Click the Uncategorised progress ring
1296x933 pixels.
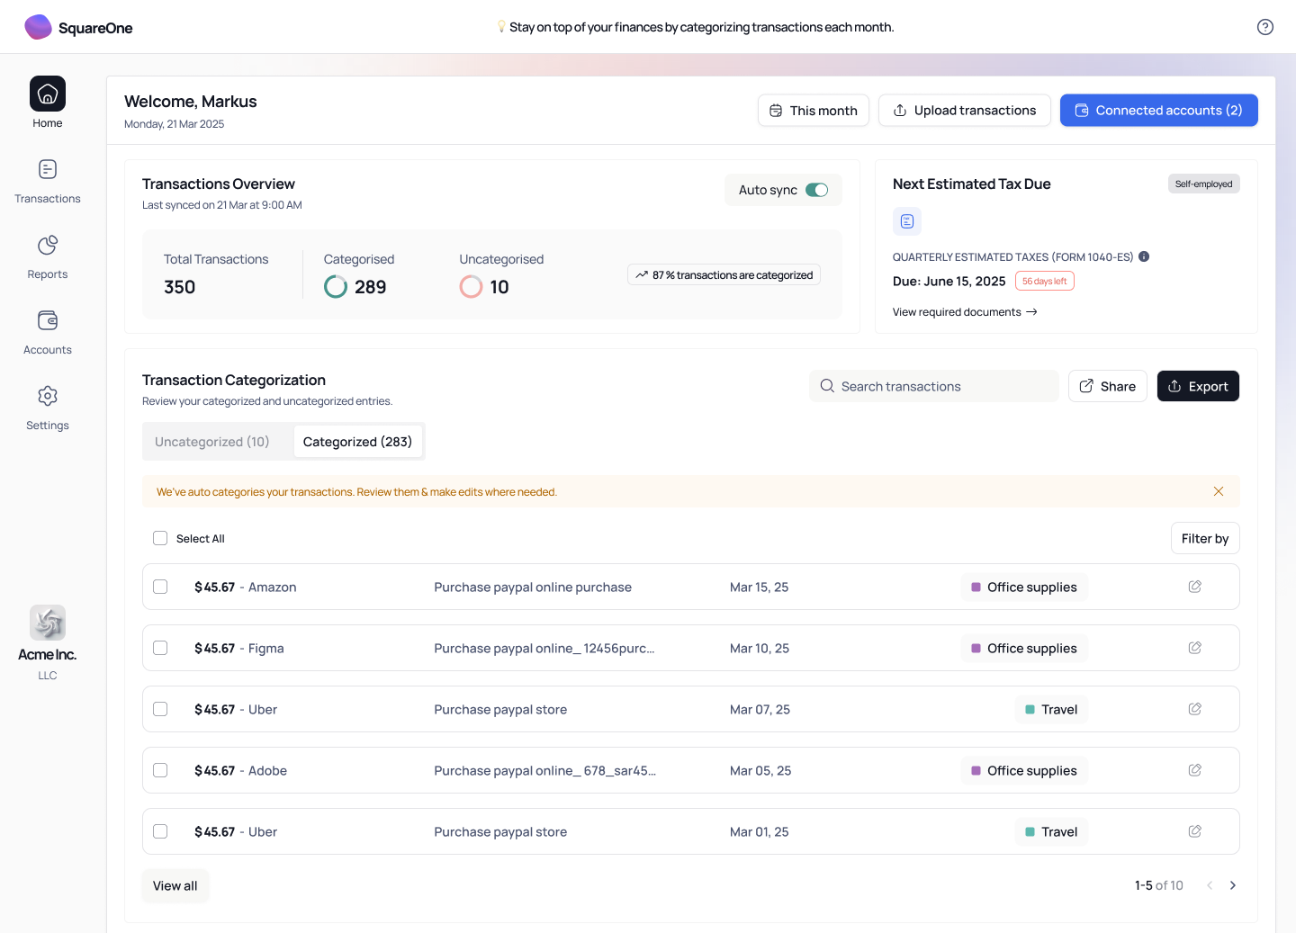point(471,287)
